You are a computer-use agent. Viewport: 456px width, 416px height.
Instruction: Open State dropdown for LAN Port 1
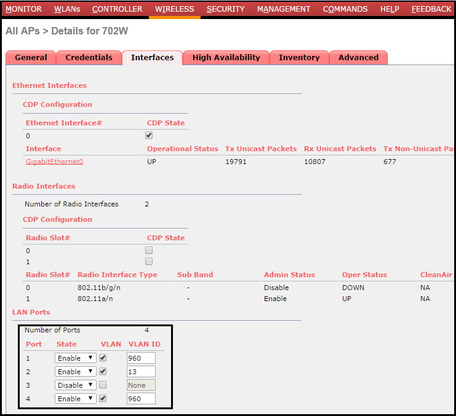click(x=76, y=358)
